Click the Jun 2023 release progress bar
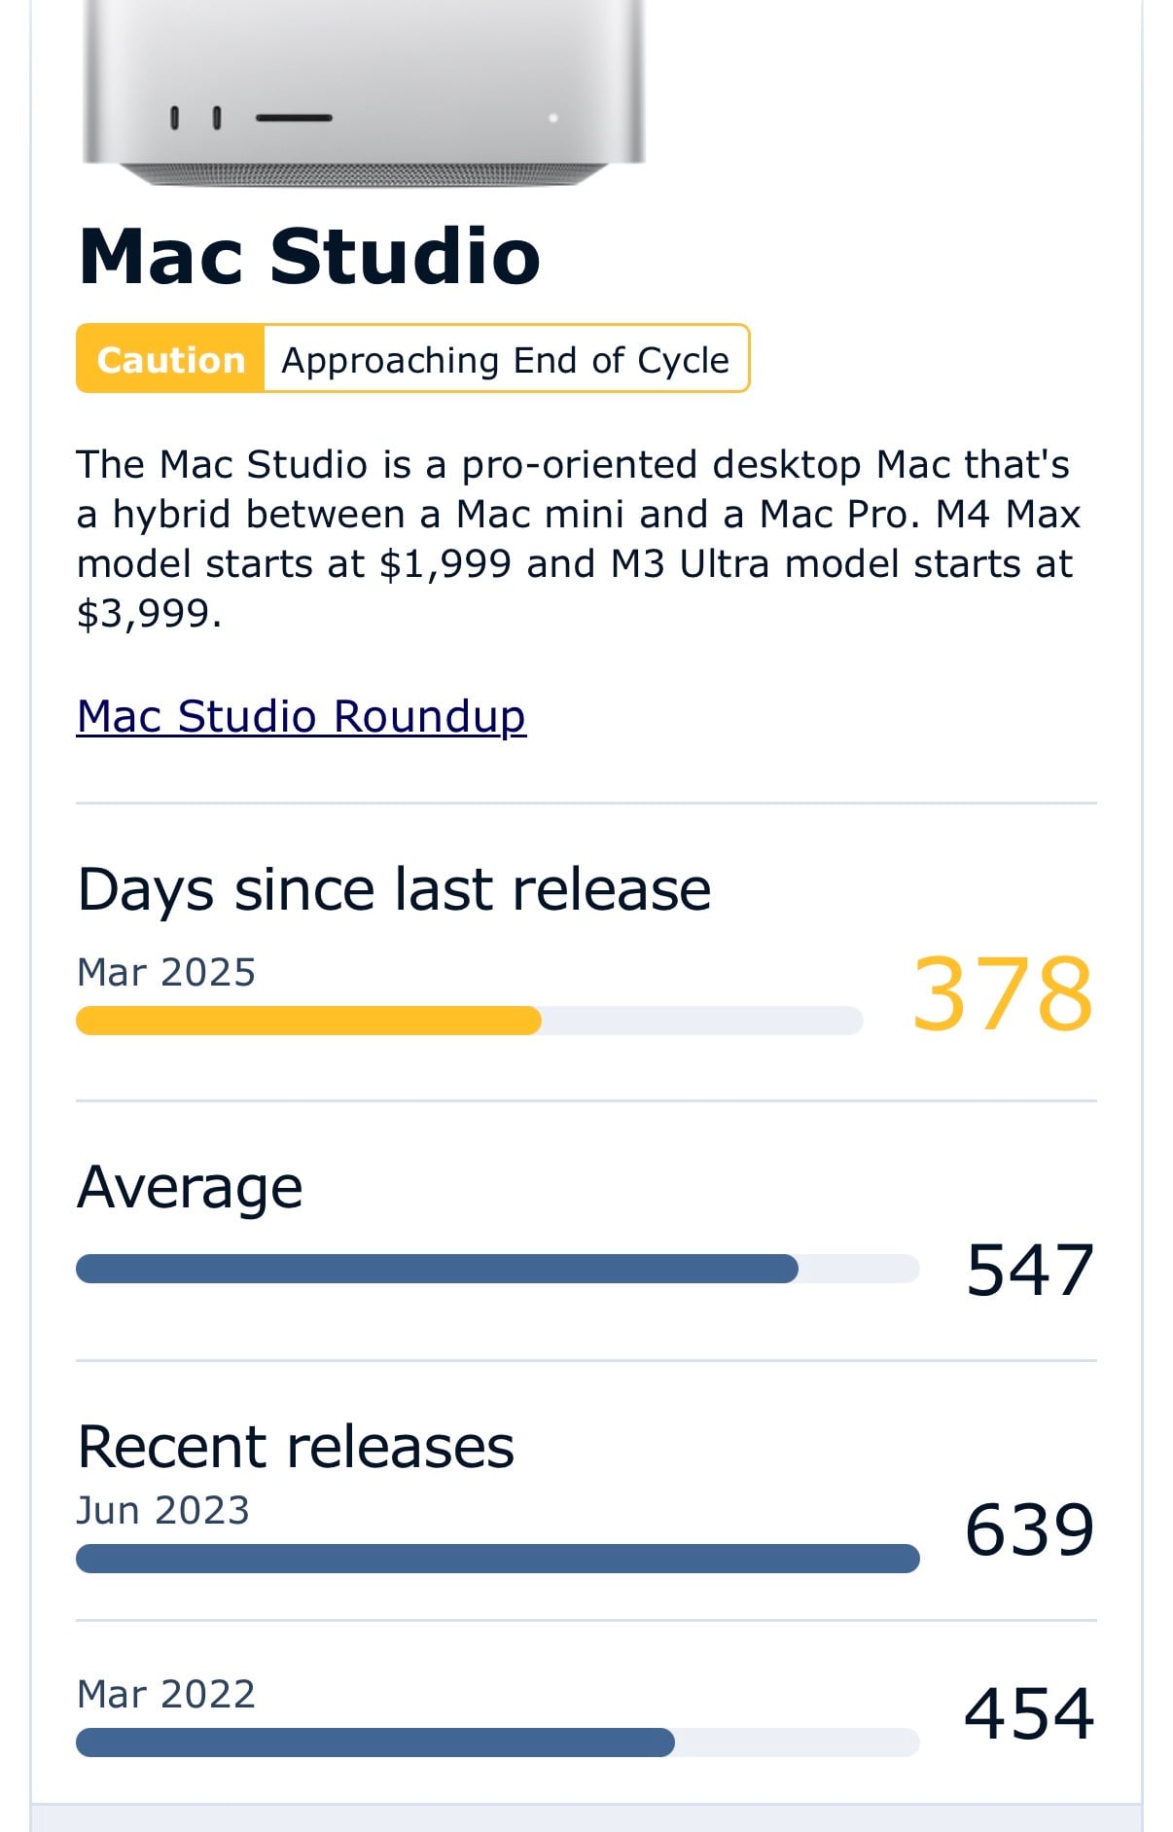Screen dimensions: 1173x1832 click(497, 1559)
